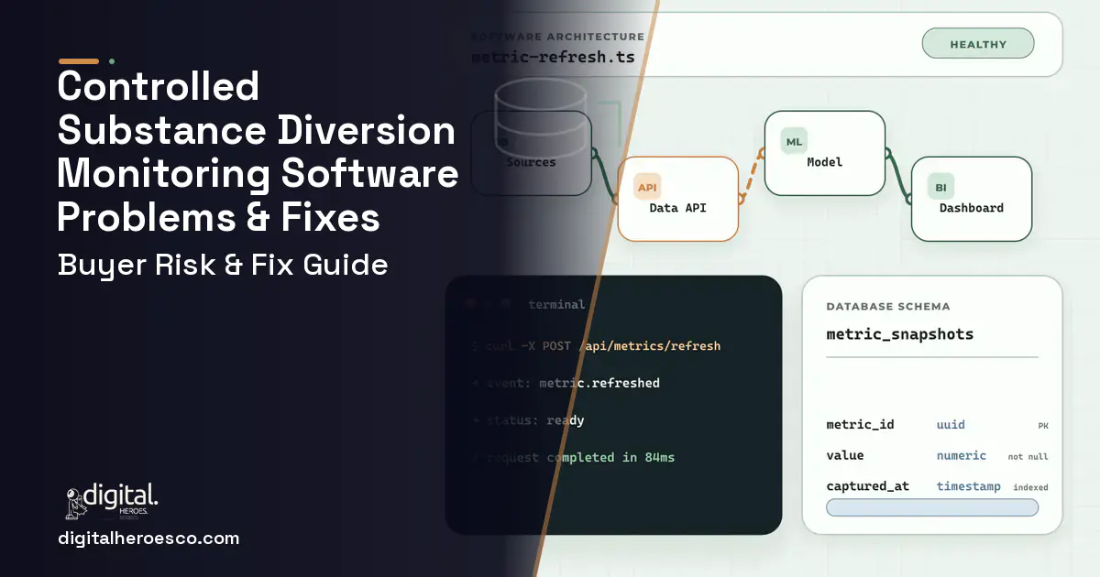Open the Dashboard node card
The width and height of the screenshot is (1100, 577).
tap(971, 199)
